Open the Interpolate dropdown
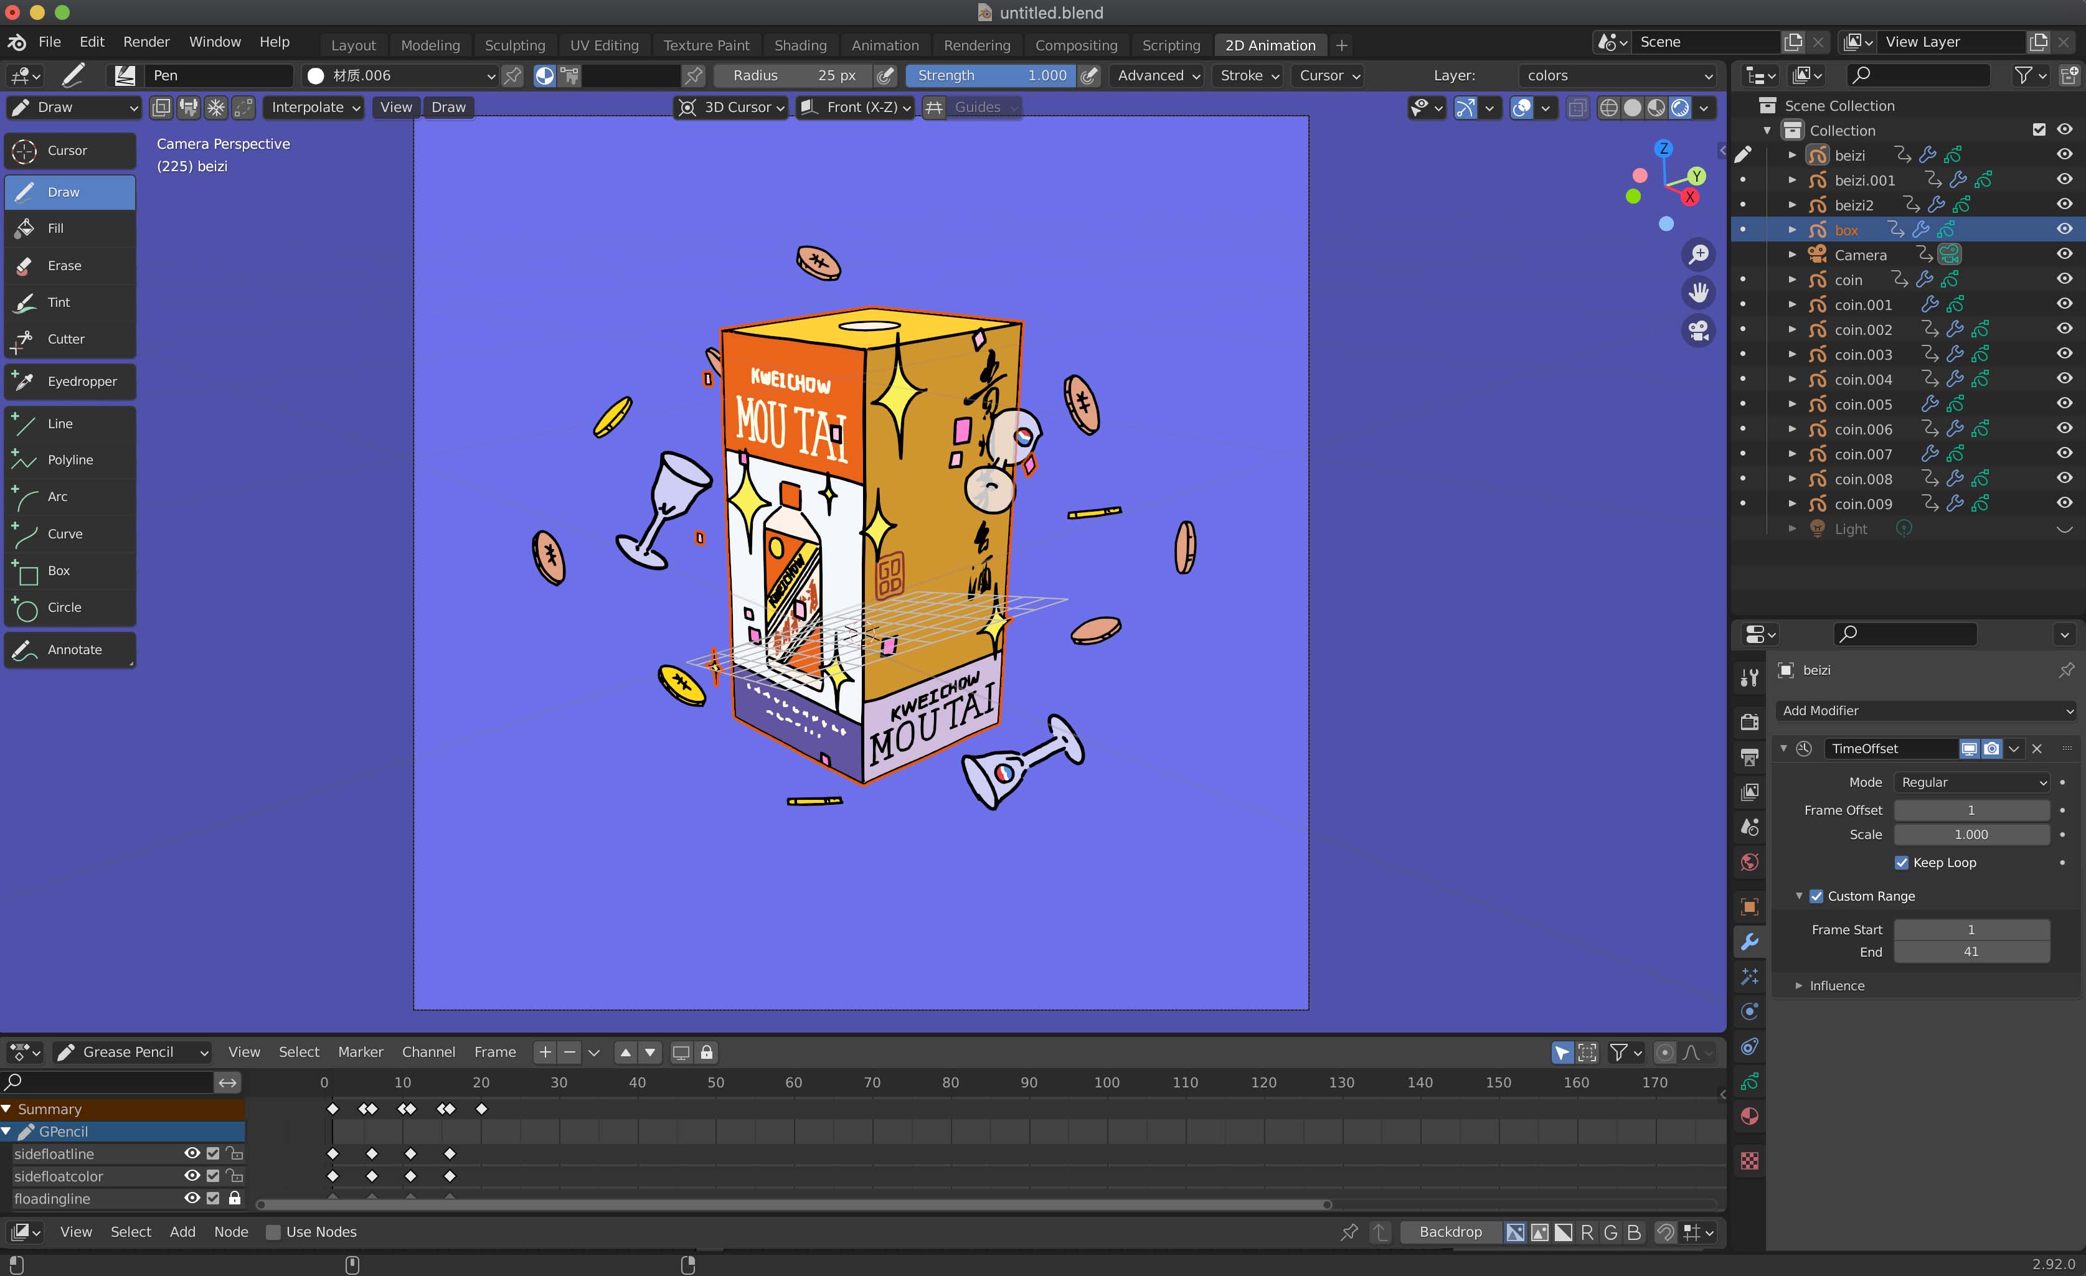This screenshot has width=2086, height=1276. [x=313, y=108]
